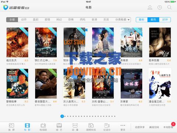Filter movies by 喜剧

[36, 19]
